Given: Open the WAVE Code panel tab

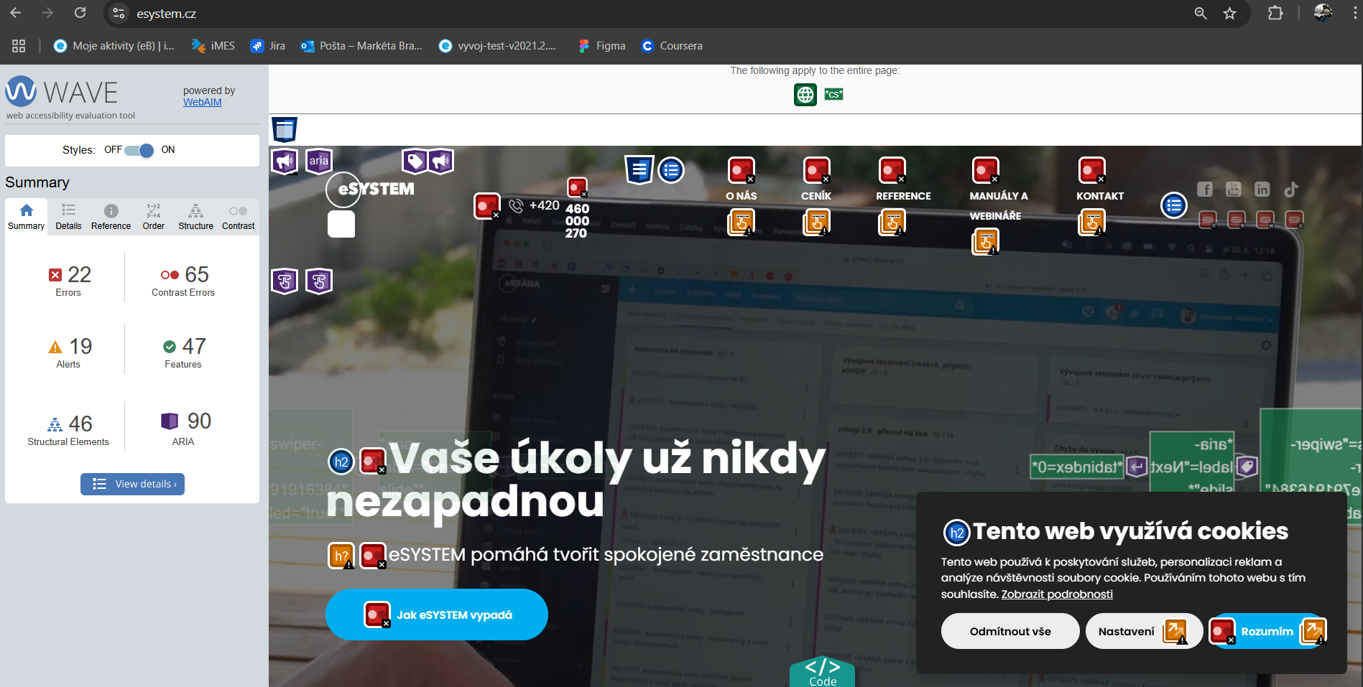Looking at the screenshot, I should click(x=823, y=672).
